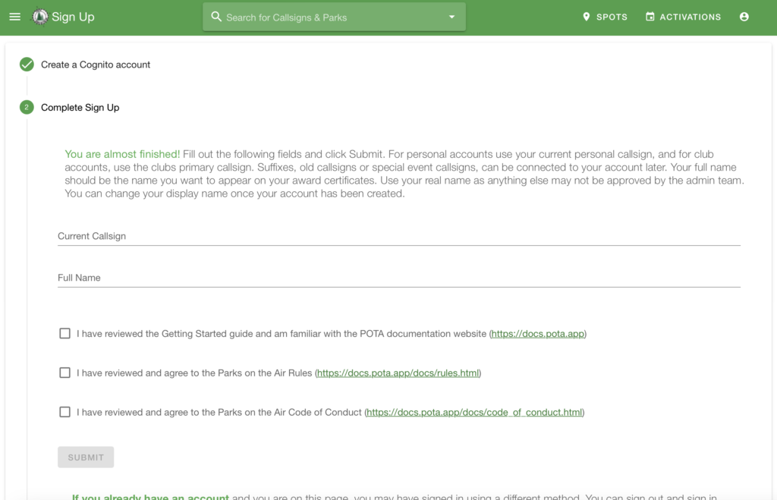Tick the Code of Conduct agreement checkbox
777x500 pixels.
[x=65, y=412]
